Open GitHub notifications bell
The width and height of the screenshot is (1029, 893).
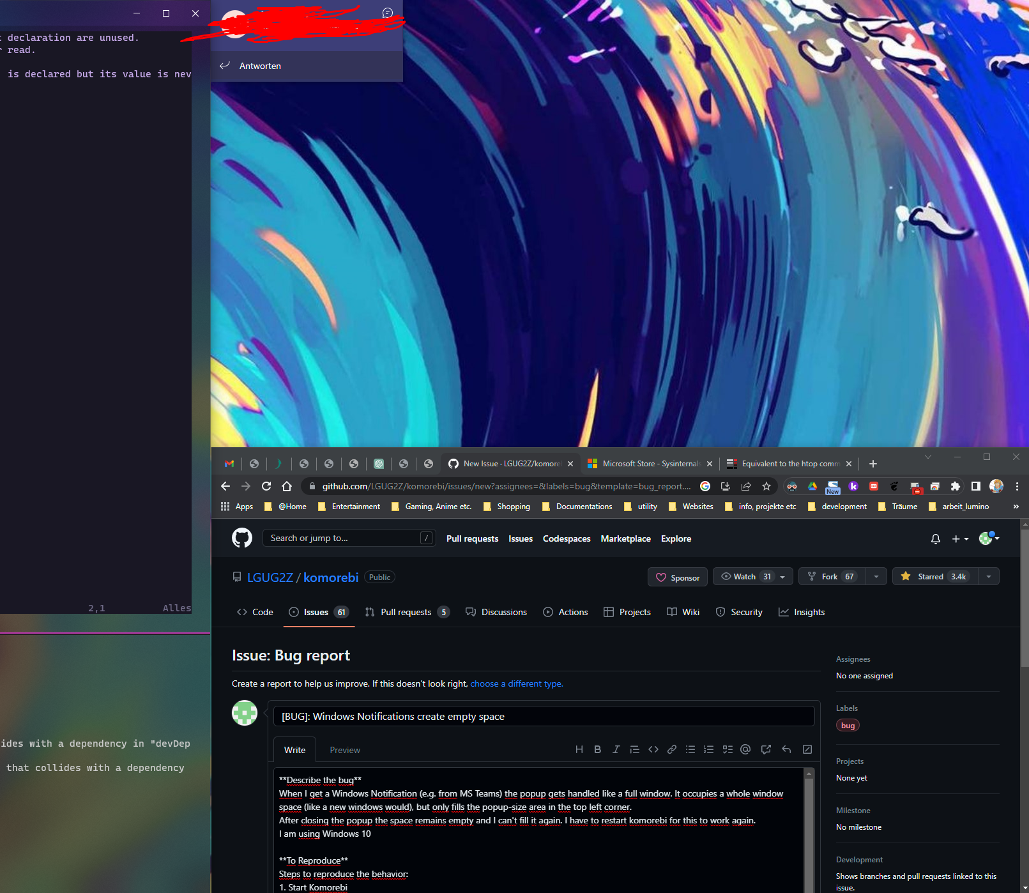(935, 538)
